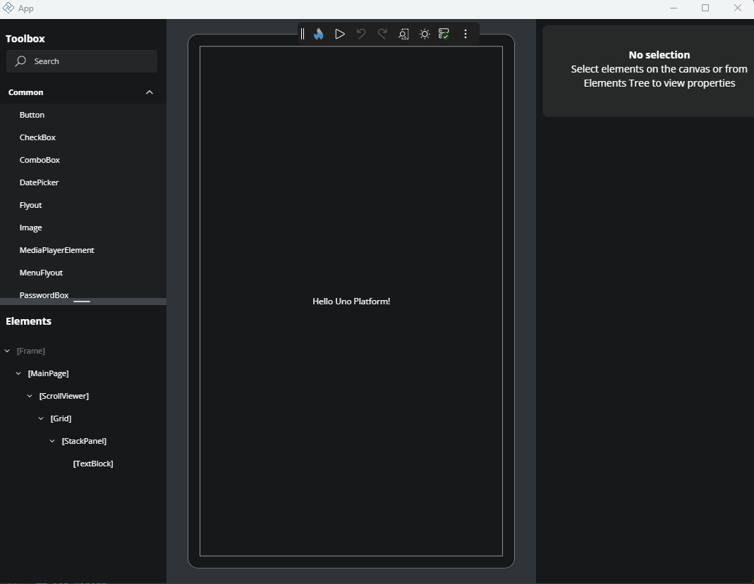Collapse the Frame tree node

(x=7, y=350)
